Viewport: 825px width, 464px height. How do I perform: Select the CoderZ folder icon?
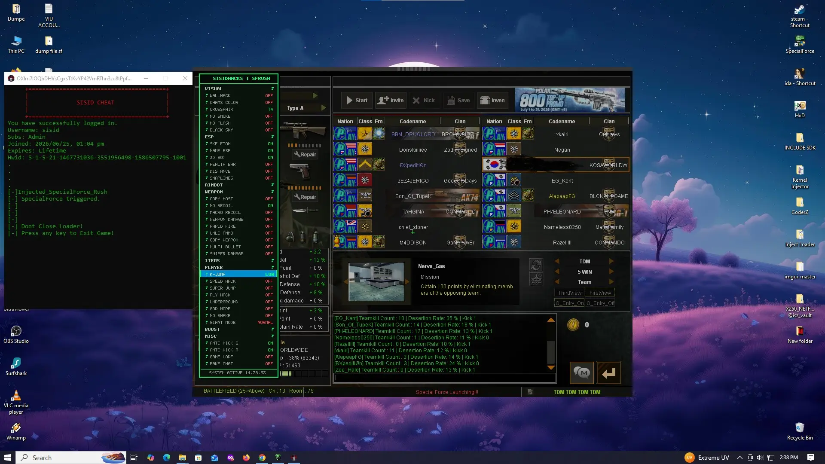tap(800, 206)
